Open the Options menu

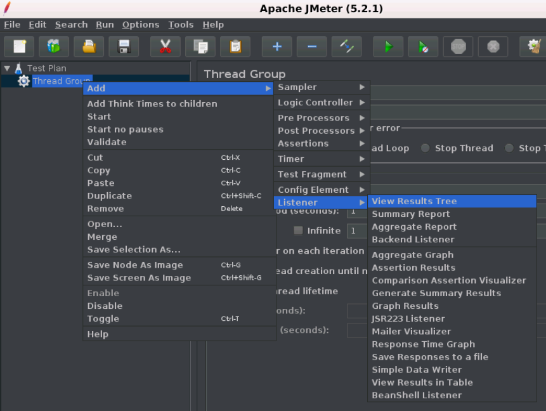[x=141, y=25]
